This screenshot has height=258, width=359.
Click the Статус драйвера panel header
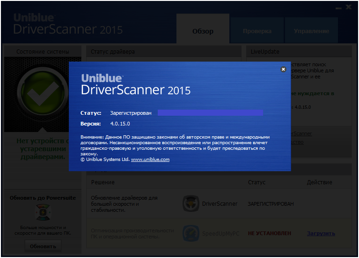pos(164,52)
